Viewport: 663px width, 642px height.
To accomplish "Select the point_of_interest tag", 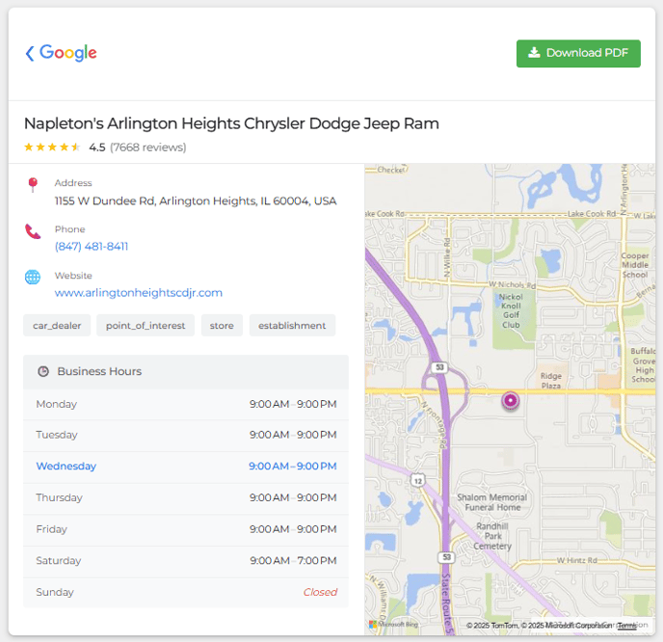I will (x=146, y=325).
